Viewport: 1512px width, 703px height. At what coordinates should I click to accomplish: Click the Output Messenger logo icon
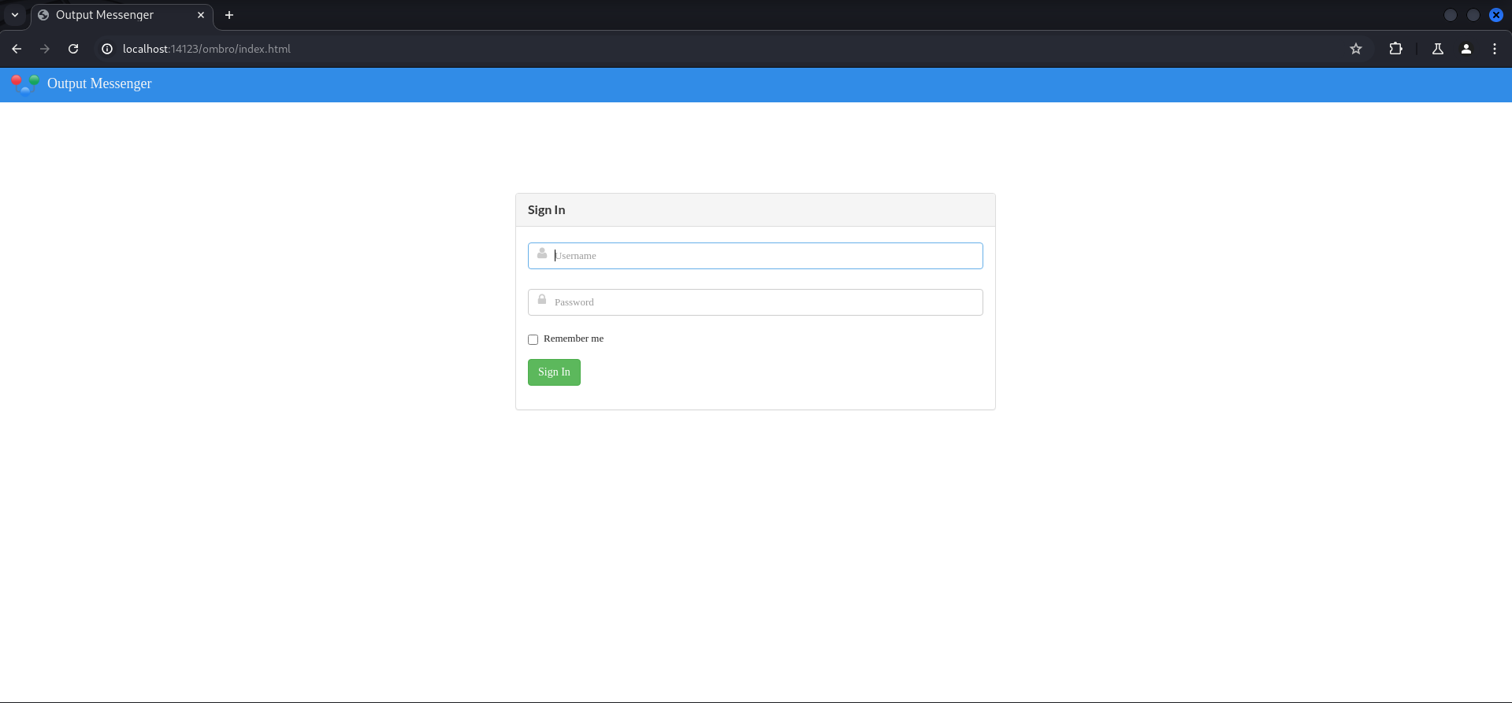click(x=24, y=83)
